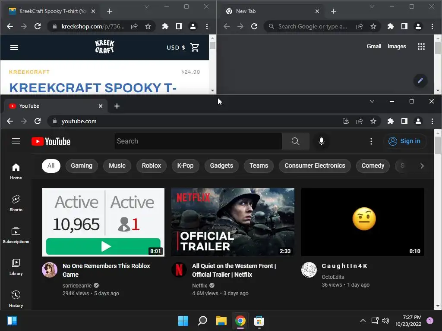The image size is (442, 331).
Task: Go back in the YouTube window
Action: click(x=10, y=121)
